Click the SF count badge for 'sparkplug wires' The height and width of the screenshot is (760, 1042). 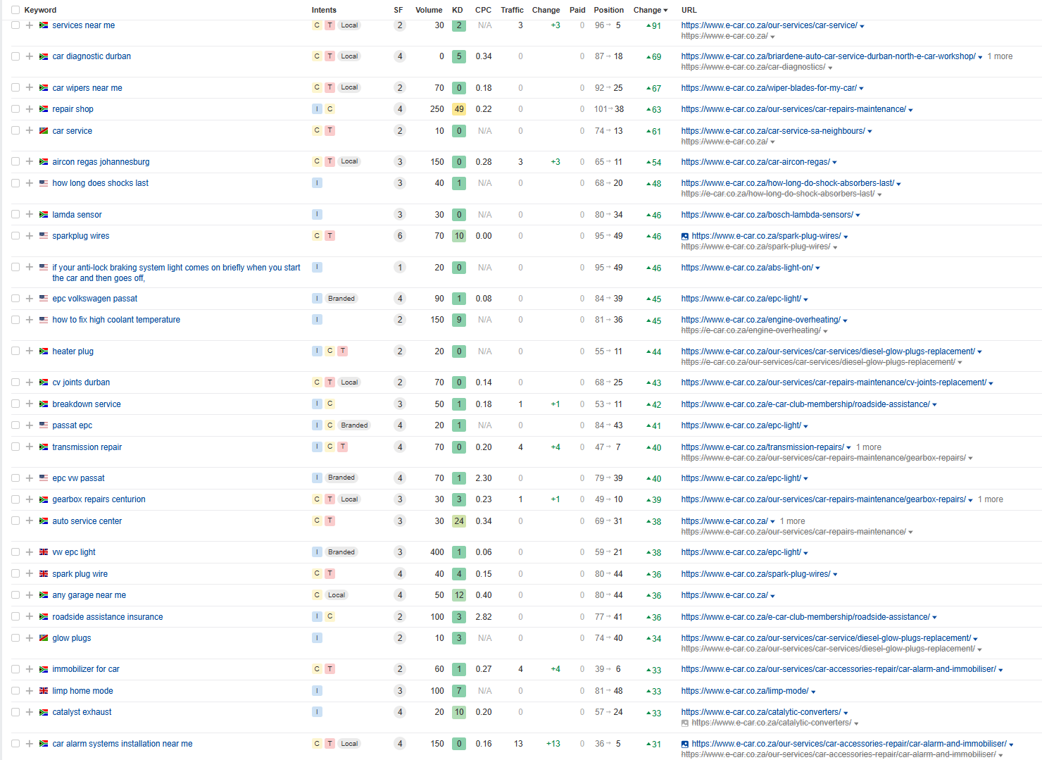pyautogui.click(x=400, y=236)
